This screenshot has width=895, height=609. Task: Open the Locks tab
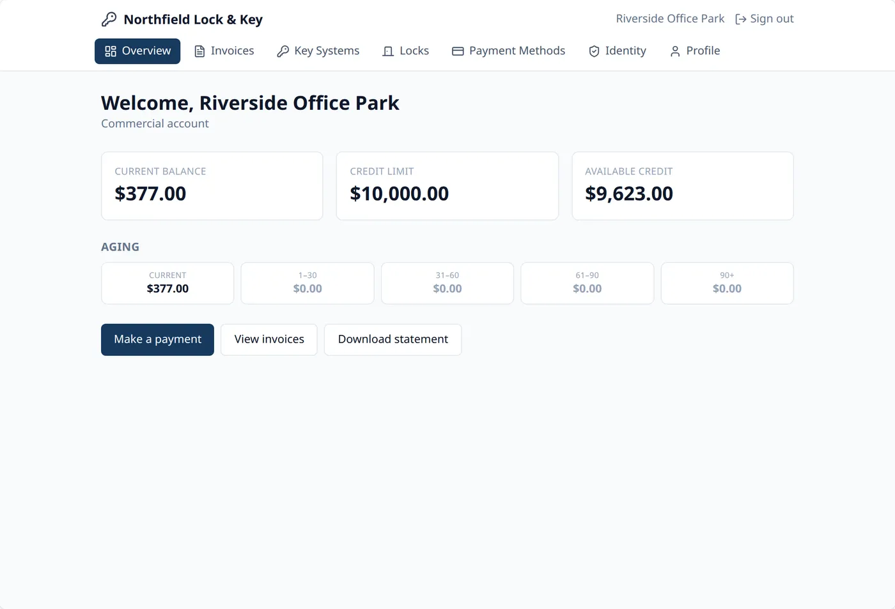[405, 51]
